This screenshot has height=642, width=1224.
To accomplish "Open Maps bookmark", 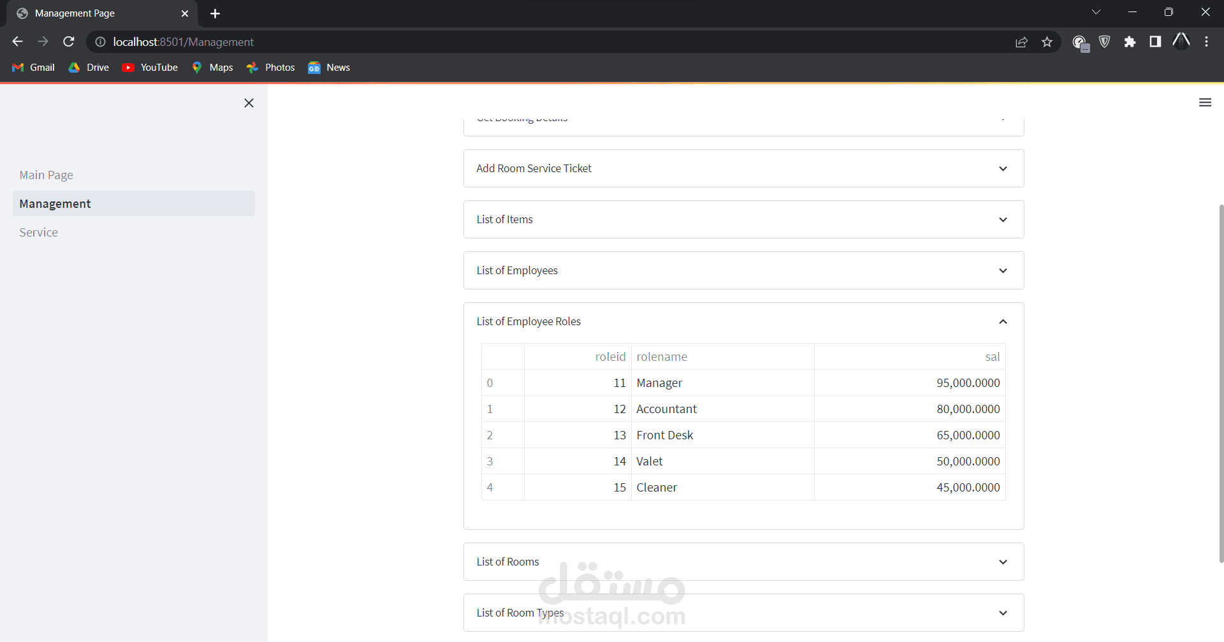I will (212, 68).
